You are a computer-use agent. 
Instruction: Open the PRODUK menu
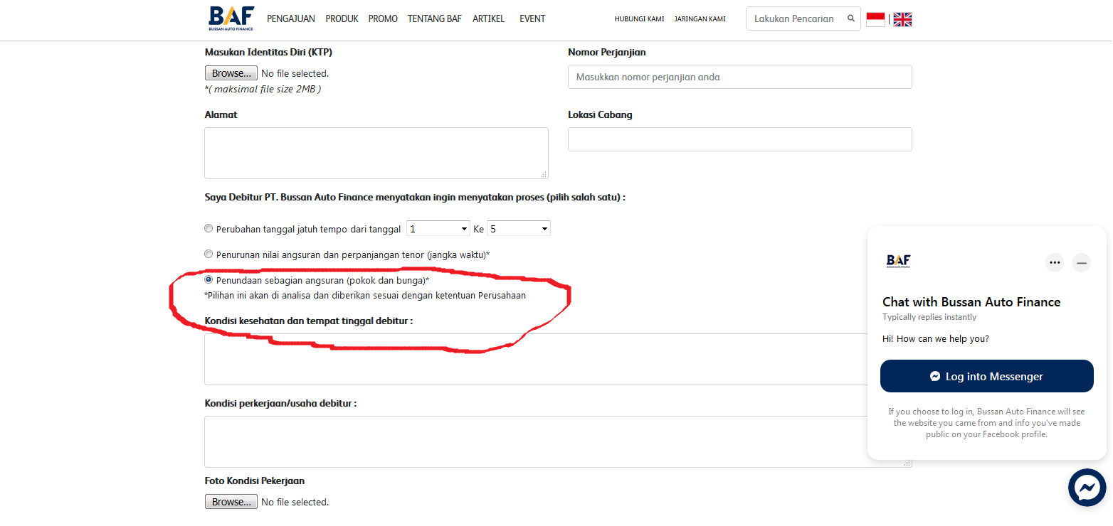[342, 18]
